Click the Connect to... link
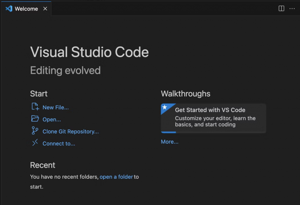This screenshot has height=205, width=300. (59, 144)
